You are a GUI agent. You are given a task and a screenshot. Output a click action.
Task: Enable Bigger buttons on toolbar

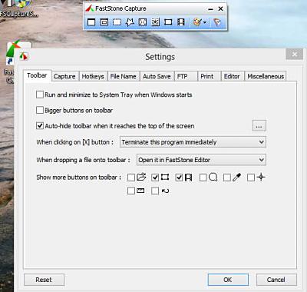pos(40,110)
